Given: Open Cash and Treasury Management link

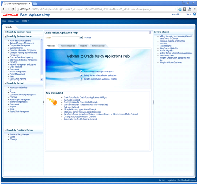Looking at the screenshot, I should coord(22,43).
